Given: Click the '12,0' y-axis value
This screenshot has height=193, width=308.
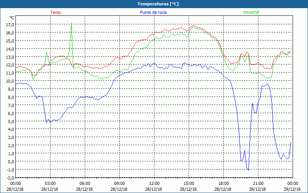Looking at the screenshot, I should click(x=10, y=65).
